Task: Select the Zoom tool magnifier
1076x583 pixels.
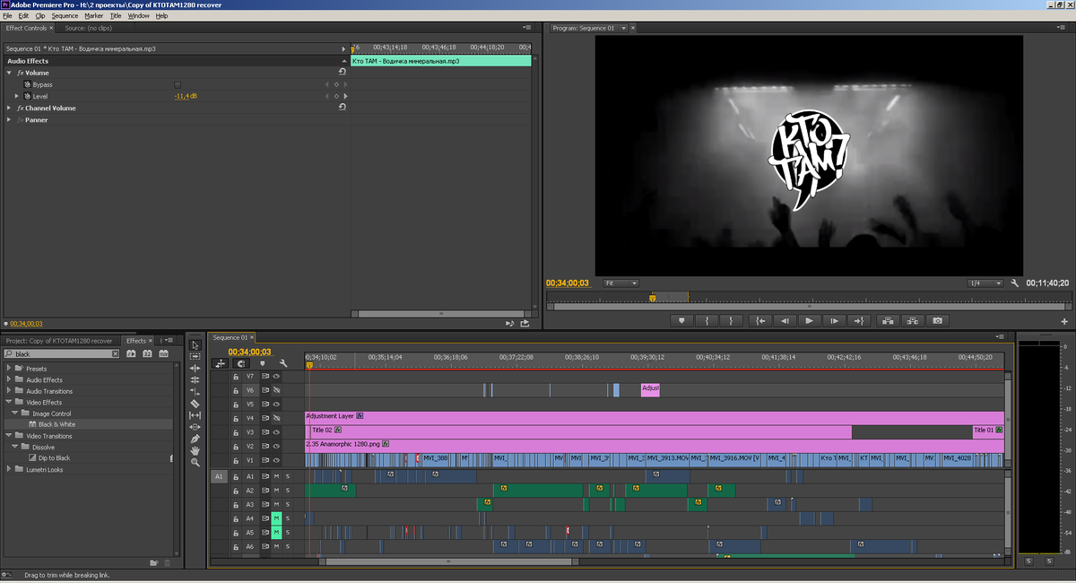Action: pos(195,462)
